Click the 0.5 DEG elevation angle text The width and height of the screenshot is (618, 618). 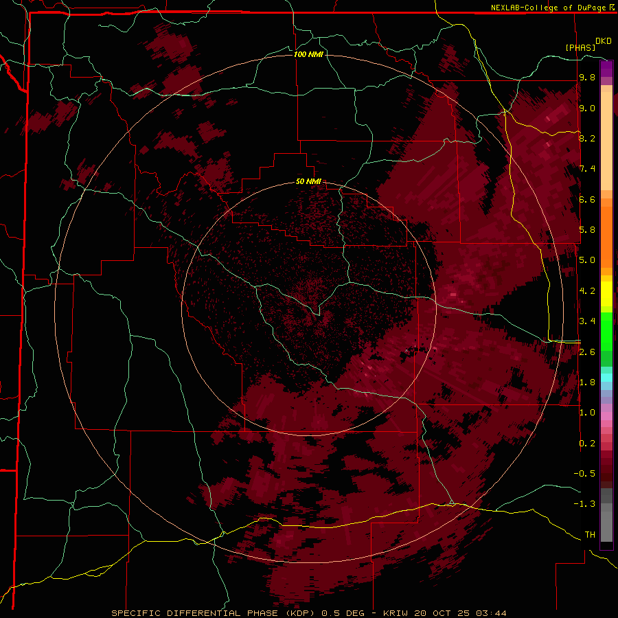(x=343, y=613)
